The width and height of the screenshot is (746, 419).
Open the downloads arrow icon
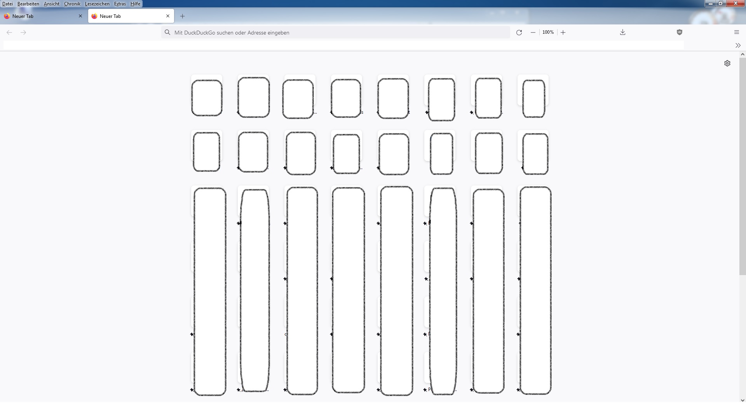[x=622, y=33]
